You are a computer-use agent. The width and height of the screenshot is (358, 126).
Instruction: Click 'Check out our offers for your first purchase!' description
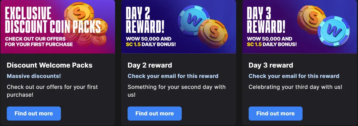pyautogui.click(x=52, y=91)
